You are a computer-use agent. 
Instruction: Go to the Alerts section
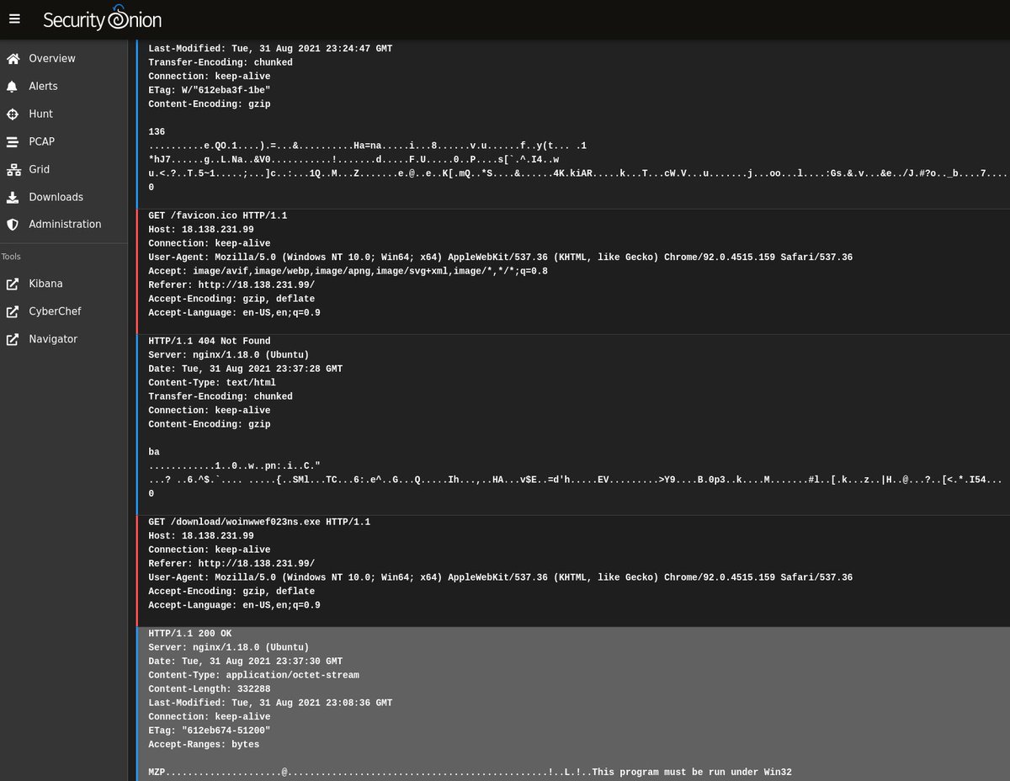pos(44,87)
